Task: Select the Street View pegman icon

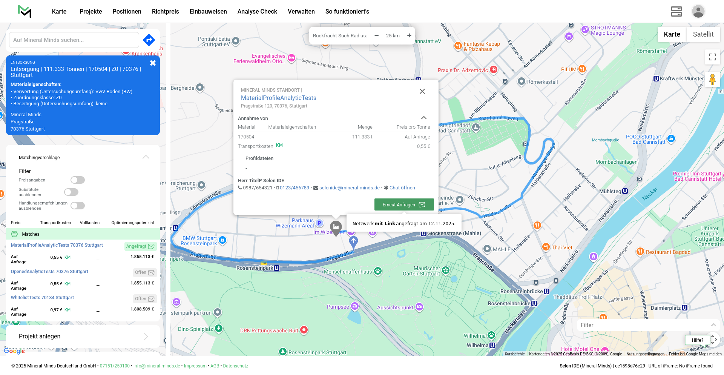Action: pyautogui.click(x=712, y=80)
